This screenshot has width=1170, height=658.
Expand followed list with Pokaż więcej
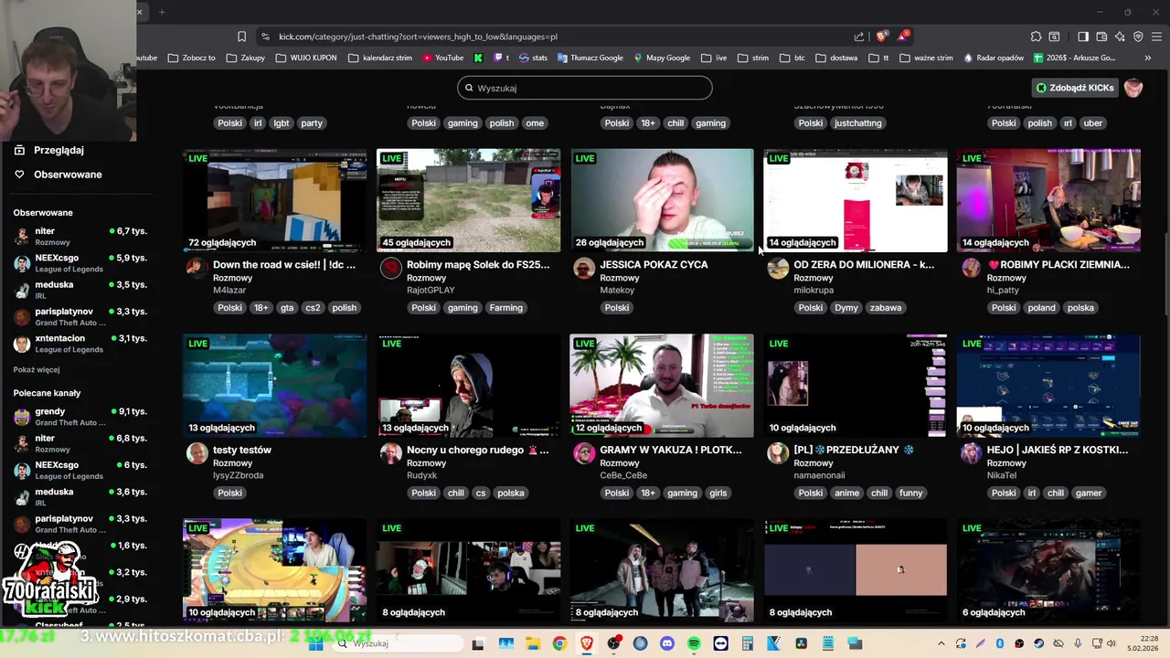point(37,370)
